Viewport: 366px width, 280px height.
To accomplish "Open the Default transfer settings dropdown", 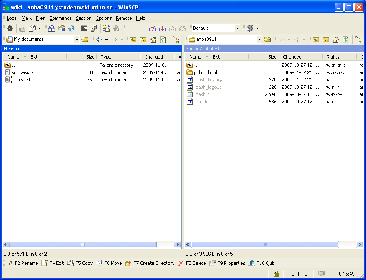I will pos(237,28).
